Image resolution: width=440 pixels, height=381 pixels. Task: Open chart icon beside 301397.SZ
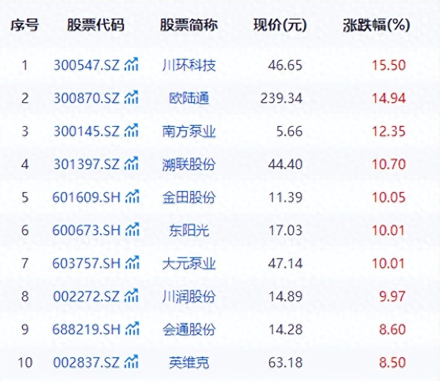132,164
